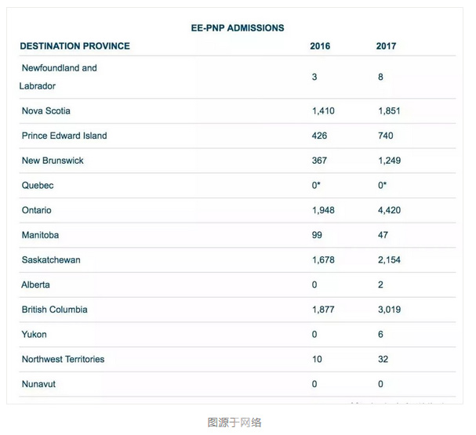Select New Brunswick's 2017 value 1,249
Screen dimensions: 476x435
[388, 161]
